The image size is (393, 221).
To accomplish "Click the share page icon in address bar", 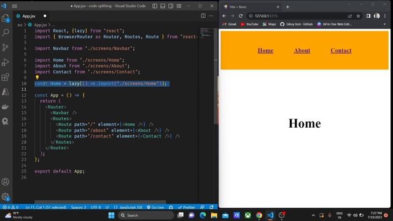I will [350, 16].
